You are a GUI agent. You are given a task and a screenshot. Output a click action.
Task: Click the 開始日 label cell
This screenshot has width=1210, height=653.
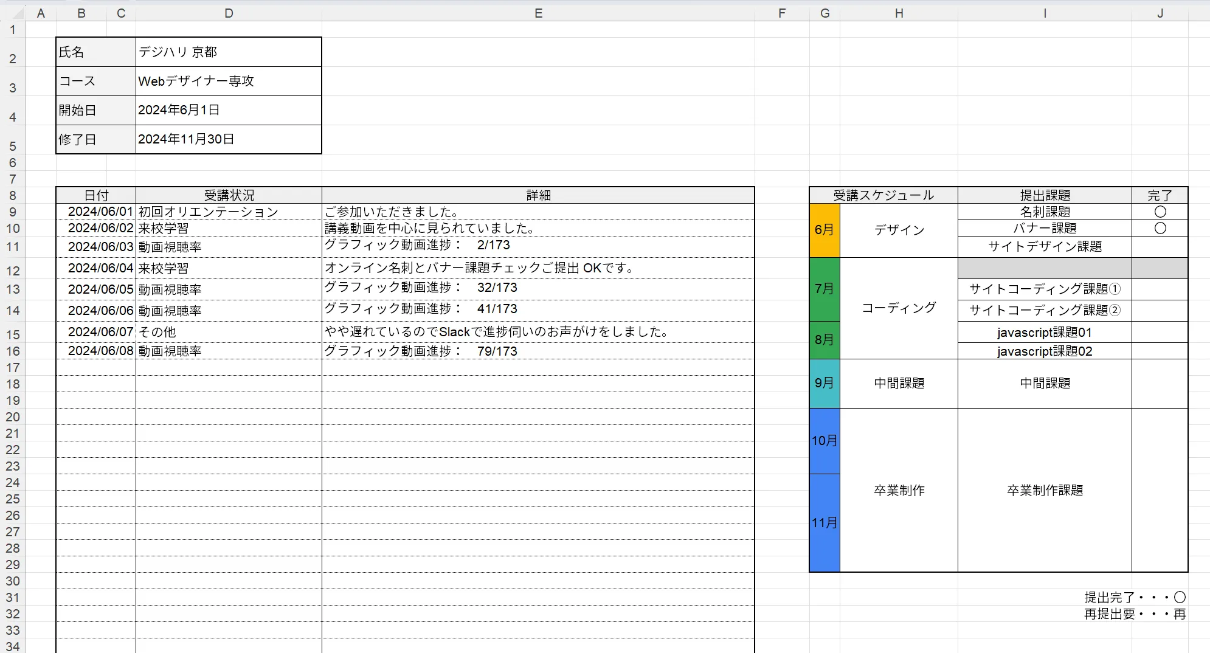(96, 110)
